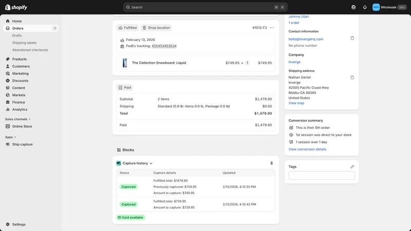Open Drafts under Orders

(x=17, y=35)
